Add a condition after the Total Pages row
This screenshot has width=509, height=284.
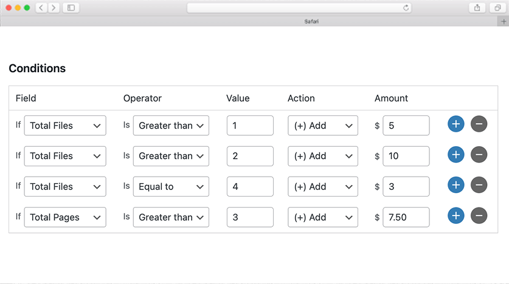[455, 215]
